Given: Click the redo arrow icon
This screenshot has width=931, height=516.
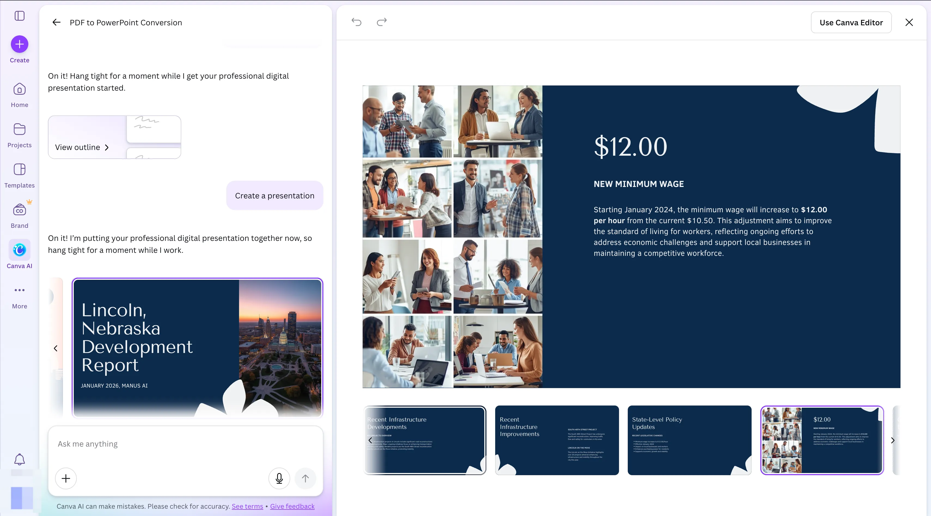Looking at the screenshot, I should (382, 22).
